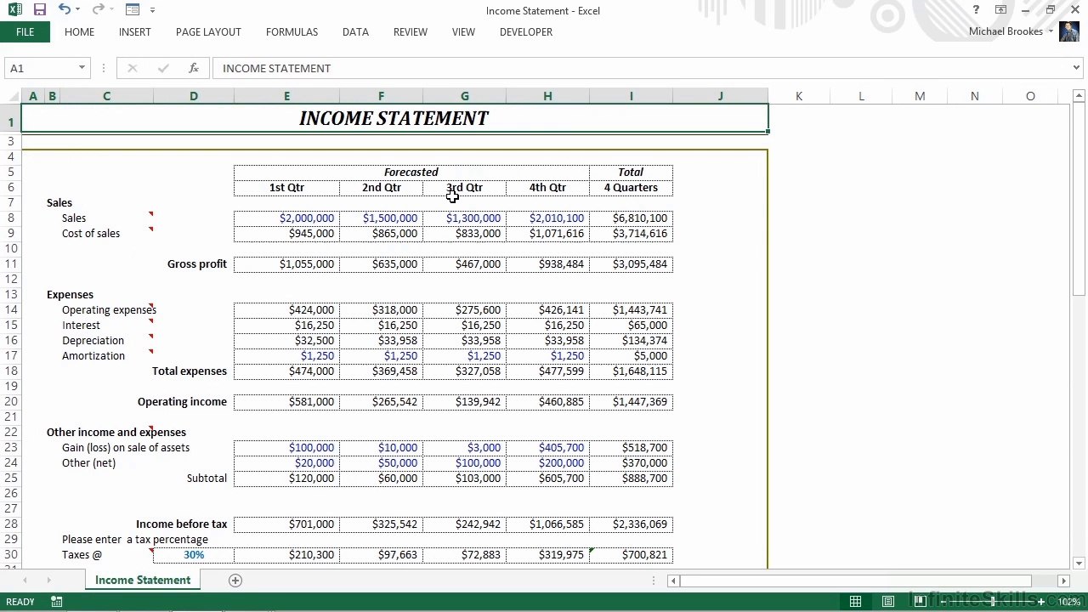This screenshot has height=612, width=1088.
Task: Click horizontal scrollbar left arrow
Action: [x=672, y=581]
